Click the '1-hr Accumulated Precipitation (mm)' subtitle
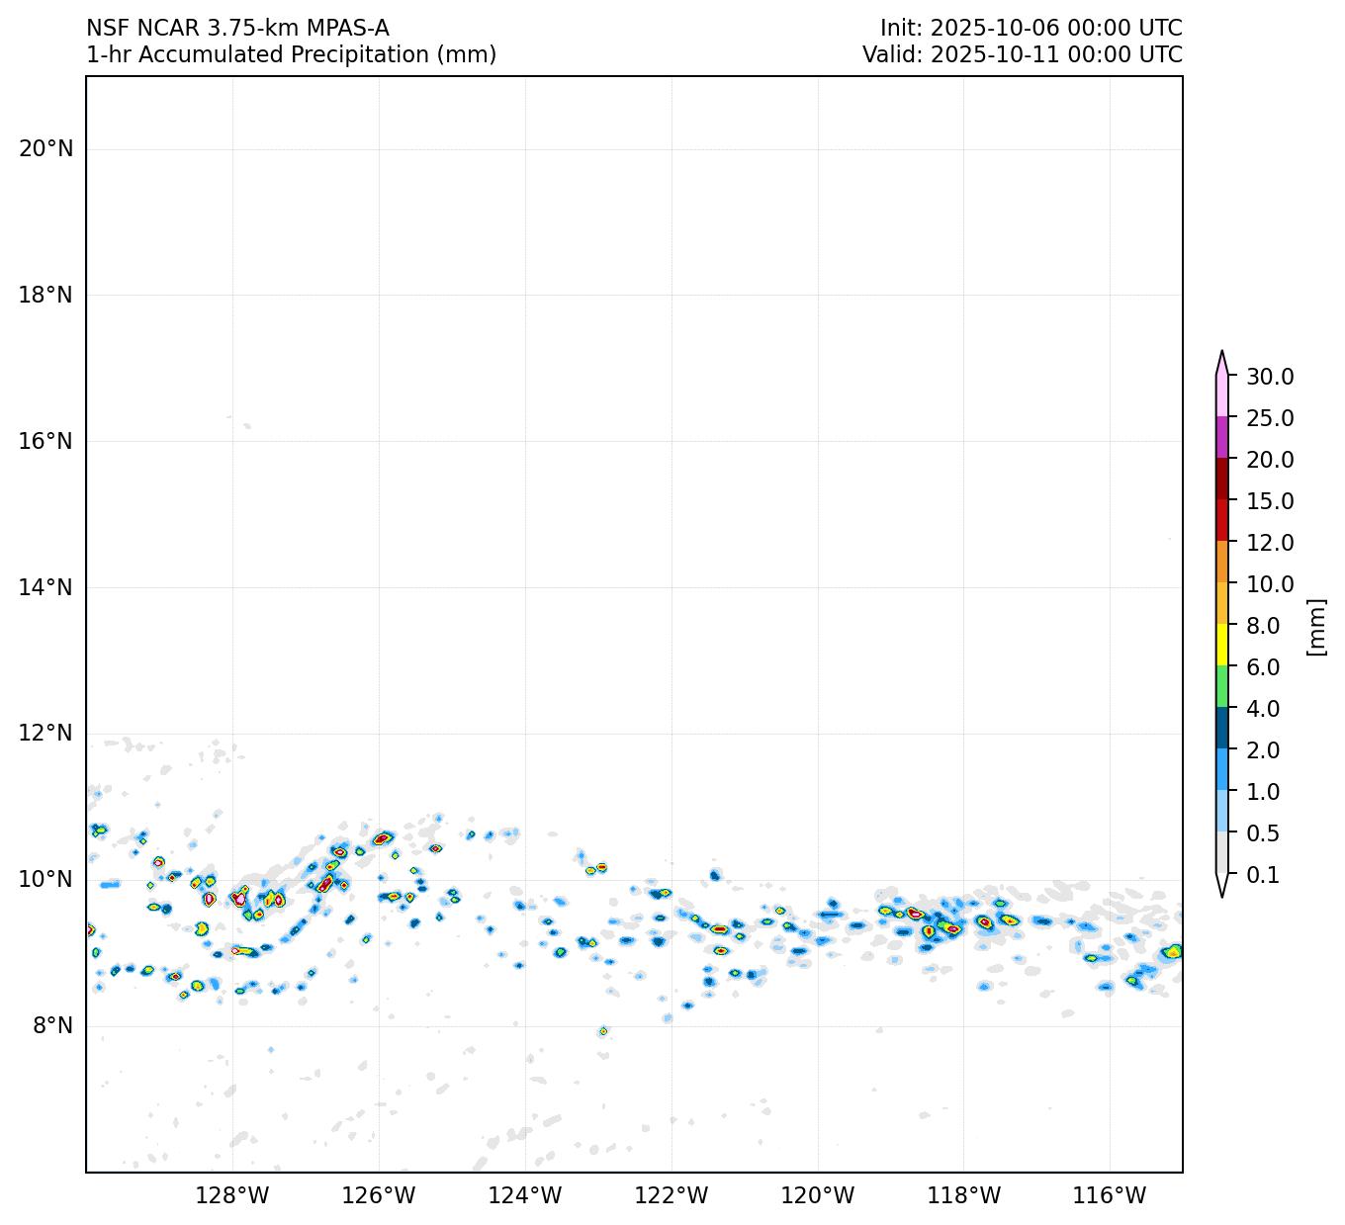Screen dimensions: 1345x1225 click(292, 54)
